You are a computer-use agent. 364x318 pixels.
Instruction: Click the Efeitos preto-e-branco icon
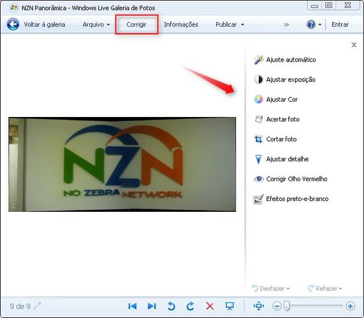pos(258,199)
